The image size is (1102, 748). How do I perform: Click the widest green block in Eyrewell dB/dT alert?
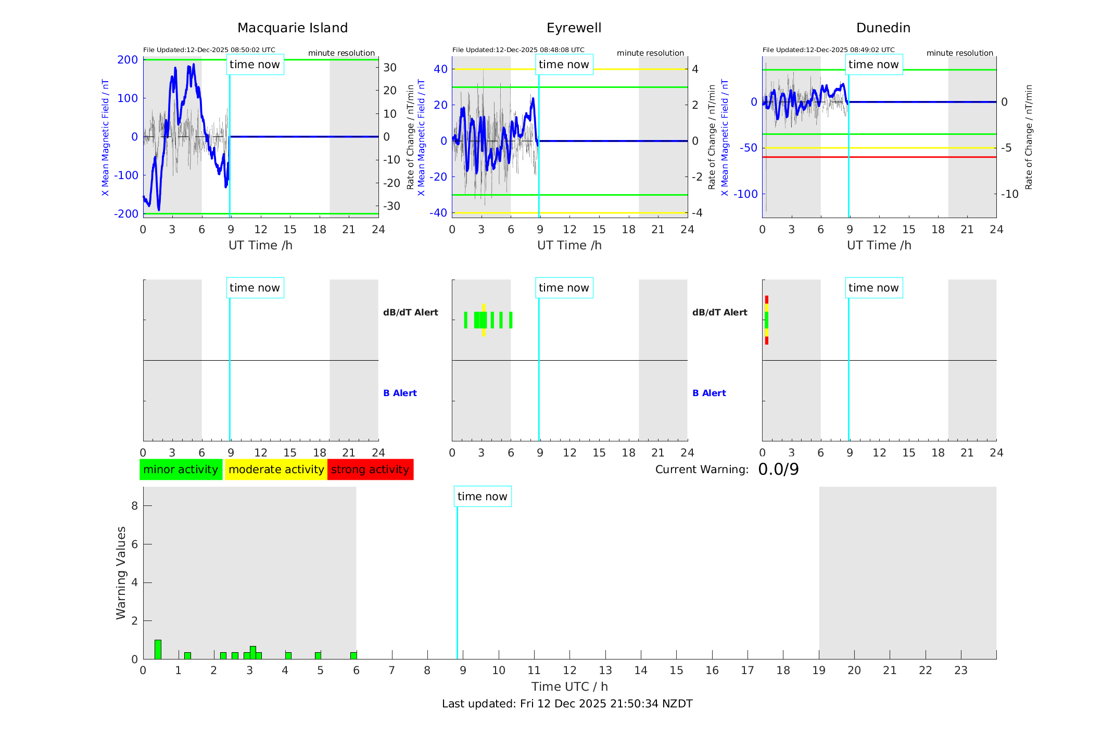tap(480, 320)
